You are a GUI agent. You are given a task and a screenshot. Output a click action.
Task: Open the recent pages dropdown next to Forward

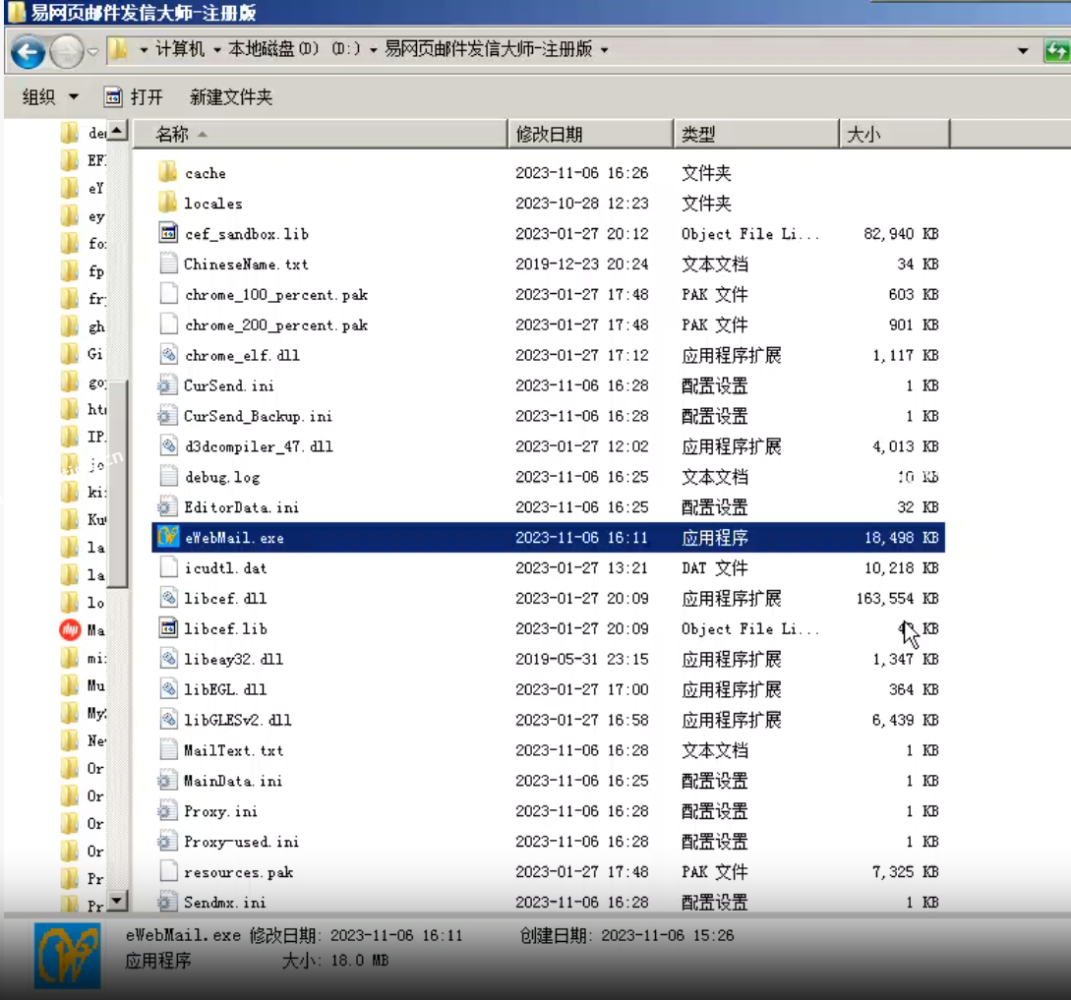(92, 52)
